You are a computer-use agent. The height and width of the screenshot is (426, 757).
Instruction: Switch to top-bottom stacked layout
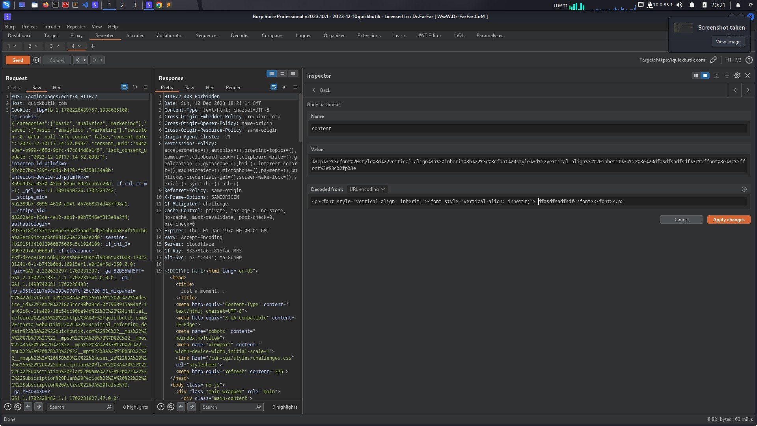pos(282,73)
